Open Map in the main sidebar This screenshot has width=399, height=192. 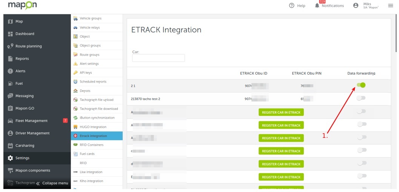pyautogui.click(x=37, y=21)
